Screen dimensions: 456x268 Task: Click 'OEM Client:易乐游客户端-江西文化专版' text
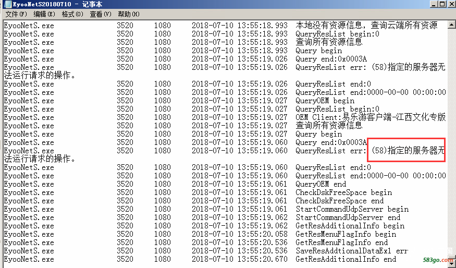[371, 117]
